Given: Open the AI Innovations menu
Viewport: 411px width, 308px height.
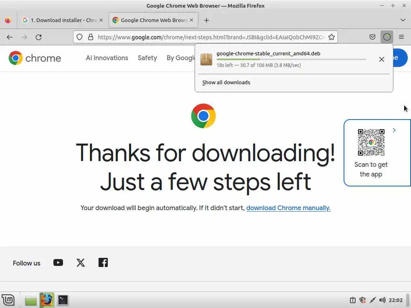Looking at the screenshot, I should pos(107,58).
